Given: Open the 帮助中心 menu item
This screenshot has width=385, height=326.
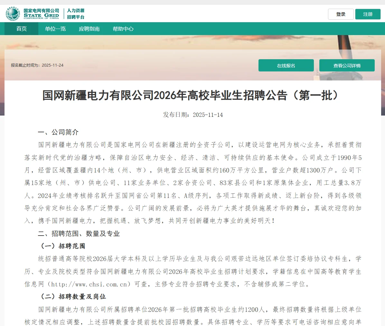Looking at the screenshot, I should pos(123,29).
